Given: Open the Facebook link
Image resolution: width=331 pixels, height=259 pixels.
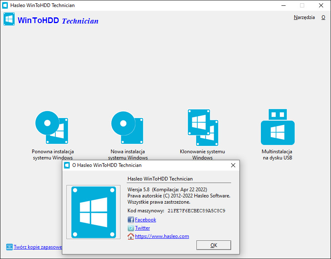Looking at the screenshot, I should (x=145, y=220).
